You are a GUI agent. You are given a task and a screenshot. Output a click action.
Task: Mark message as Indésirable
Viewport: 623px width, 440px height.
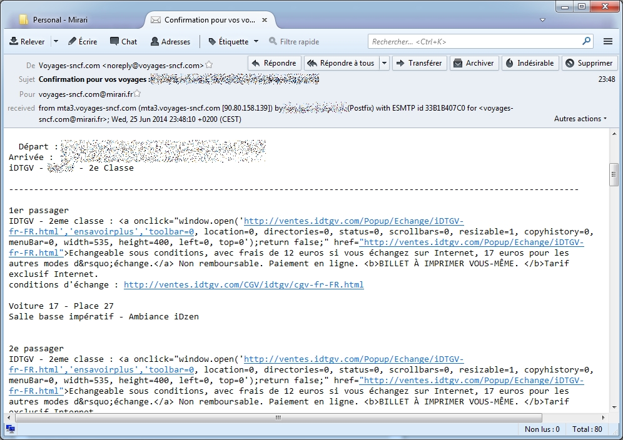click(529, 63)
